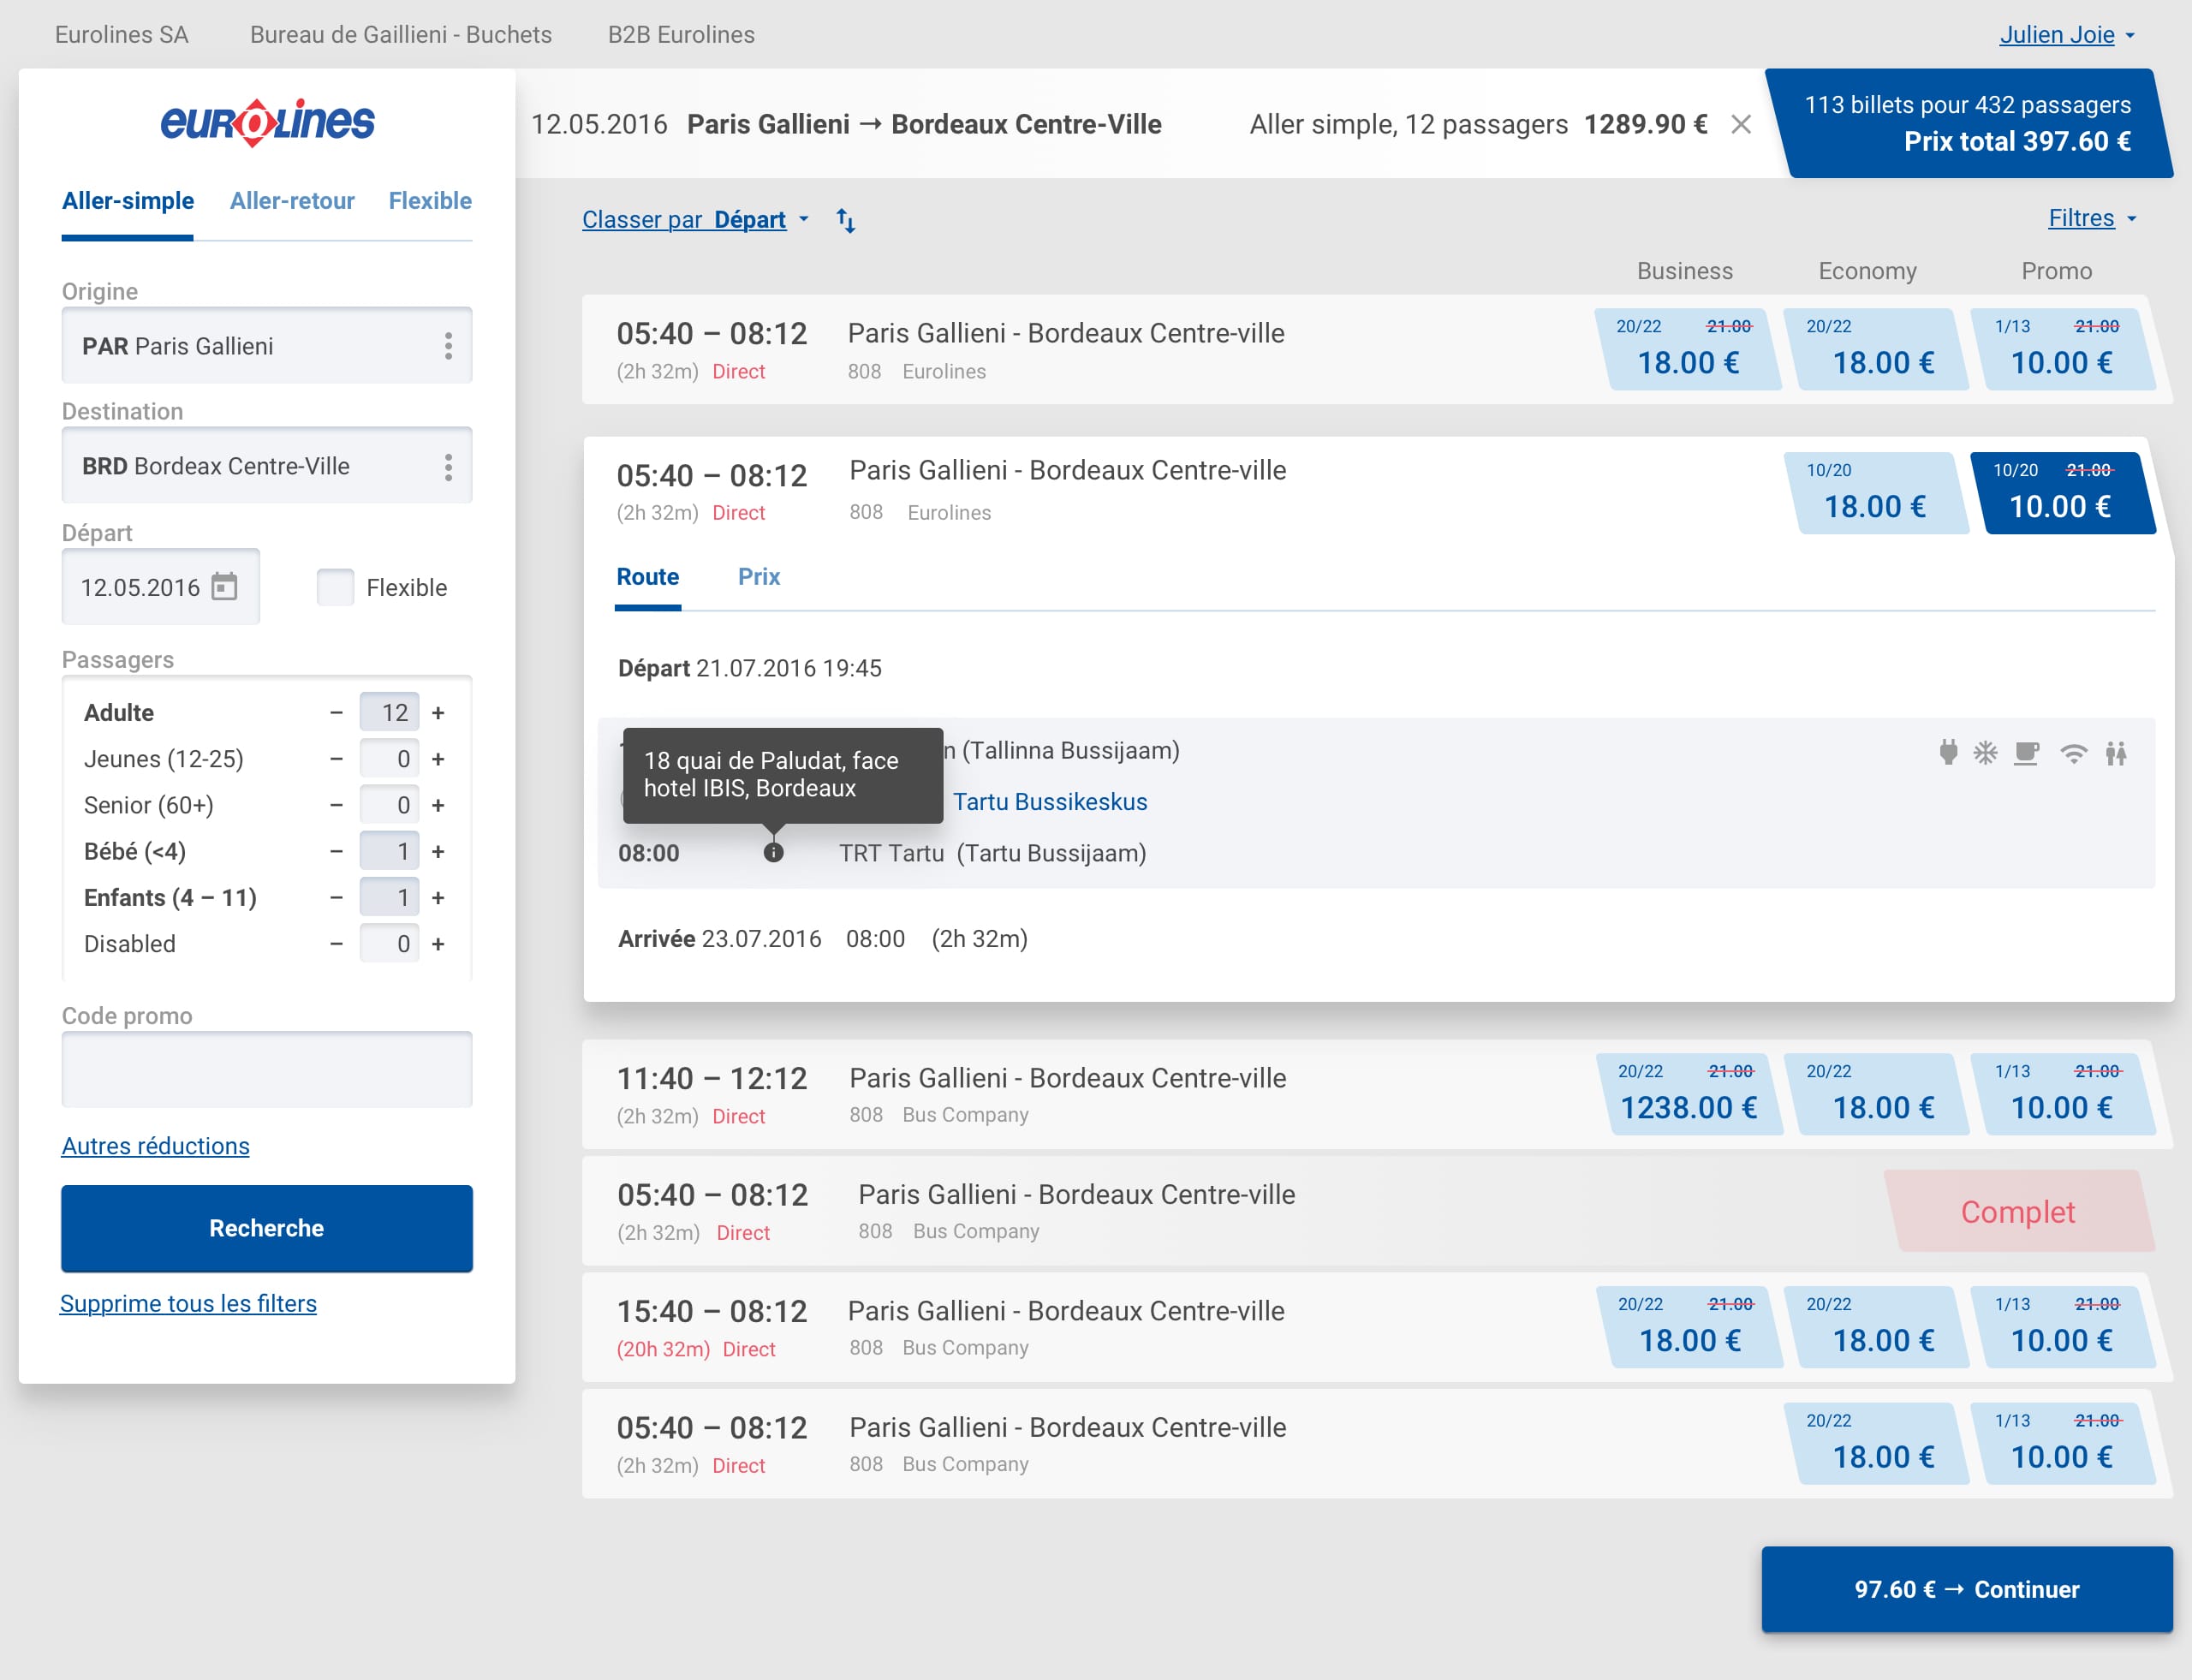Click the air conditioning snowflake icon
The image size is (2192, 1680).
tap(1985, 752)
